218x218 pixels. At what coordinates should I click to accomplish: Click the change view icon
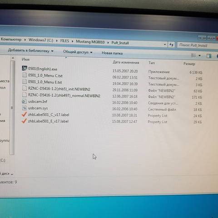(x=193, y=55)
